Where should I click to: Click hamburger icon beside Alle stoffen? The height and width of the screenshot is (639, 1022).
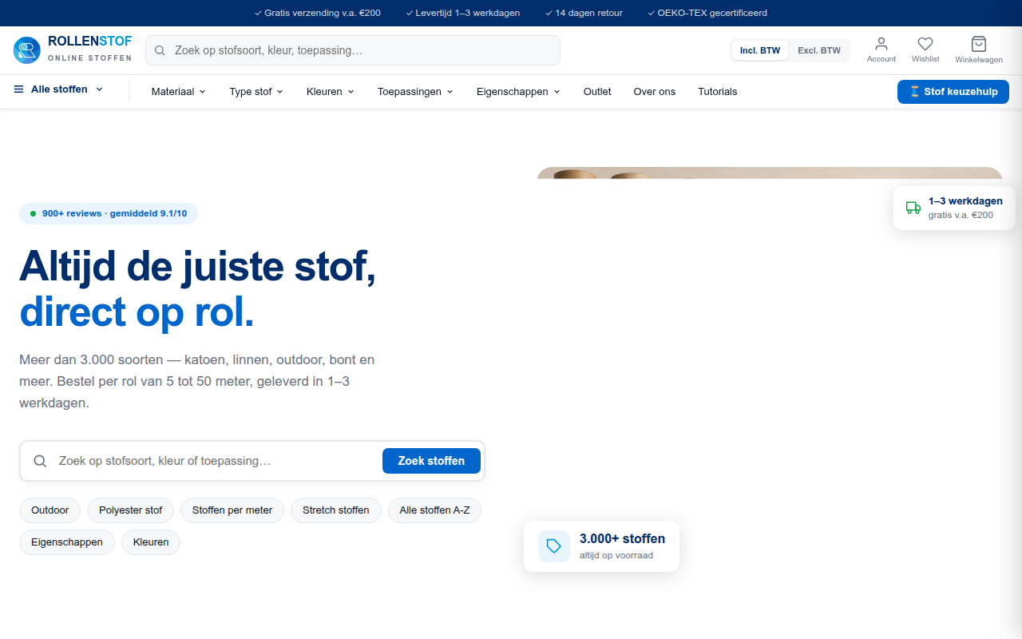[x=18, y=89]
